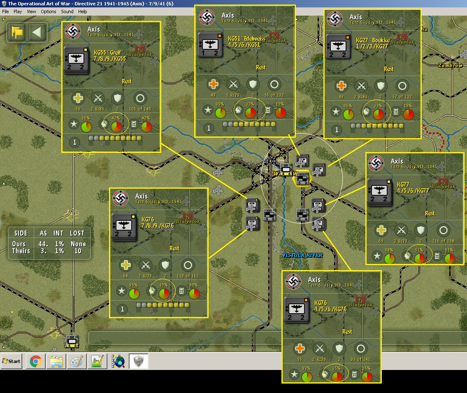Select the map air unit linked to KG27 panel

tap(319, 170)
